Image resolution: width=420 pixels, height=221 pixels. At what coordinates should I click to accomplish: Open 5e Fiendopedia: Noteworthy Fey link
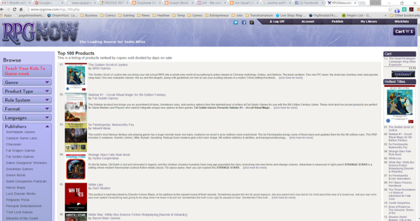point(111,124)
